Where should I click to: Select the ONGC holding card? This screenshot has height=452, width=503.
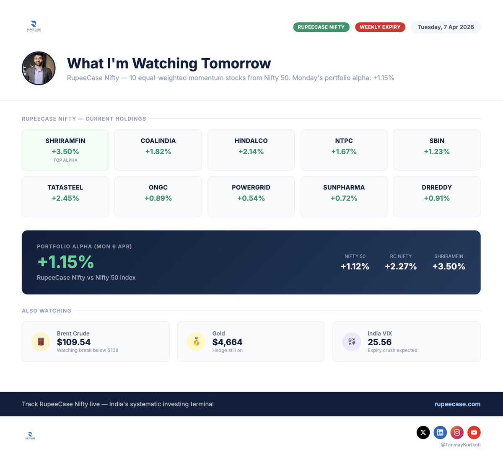(x=158, y=196)
